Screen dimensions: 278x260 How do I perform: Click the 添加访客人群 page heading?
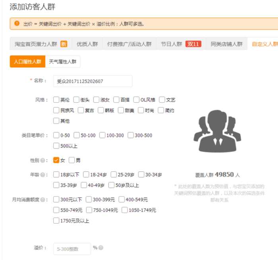pyautogui.click(x=32, y=7)
